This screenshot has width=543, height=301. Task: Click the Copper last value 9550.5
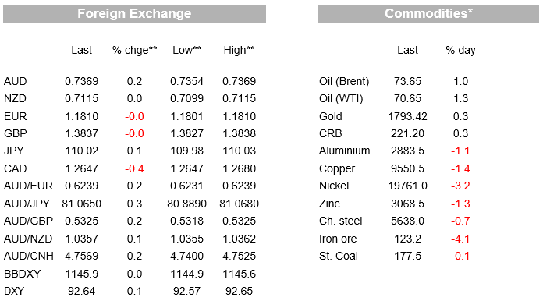pyautogui.click(x=407, y=168)
